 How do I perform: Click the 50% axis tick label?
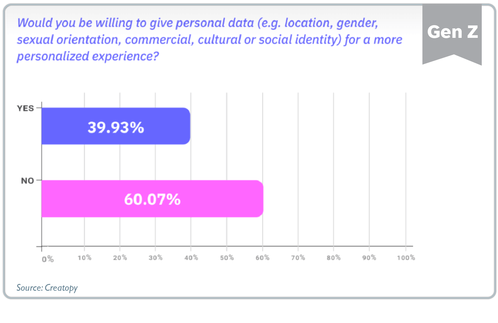pyautogui.click(x=227, y=258)
